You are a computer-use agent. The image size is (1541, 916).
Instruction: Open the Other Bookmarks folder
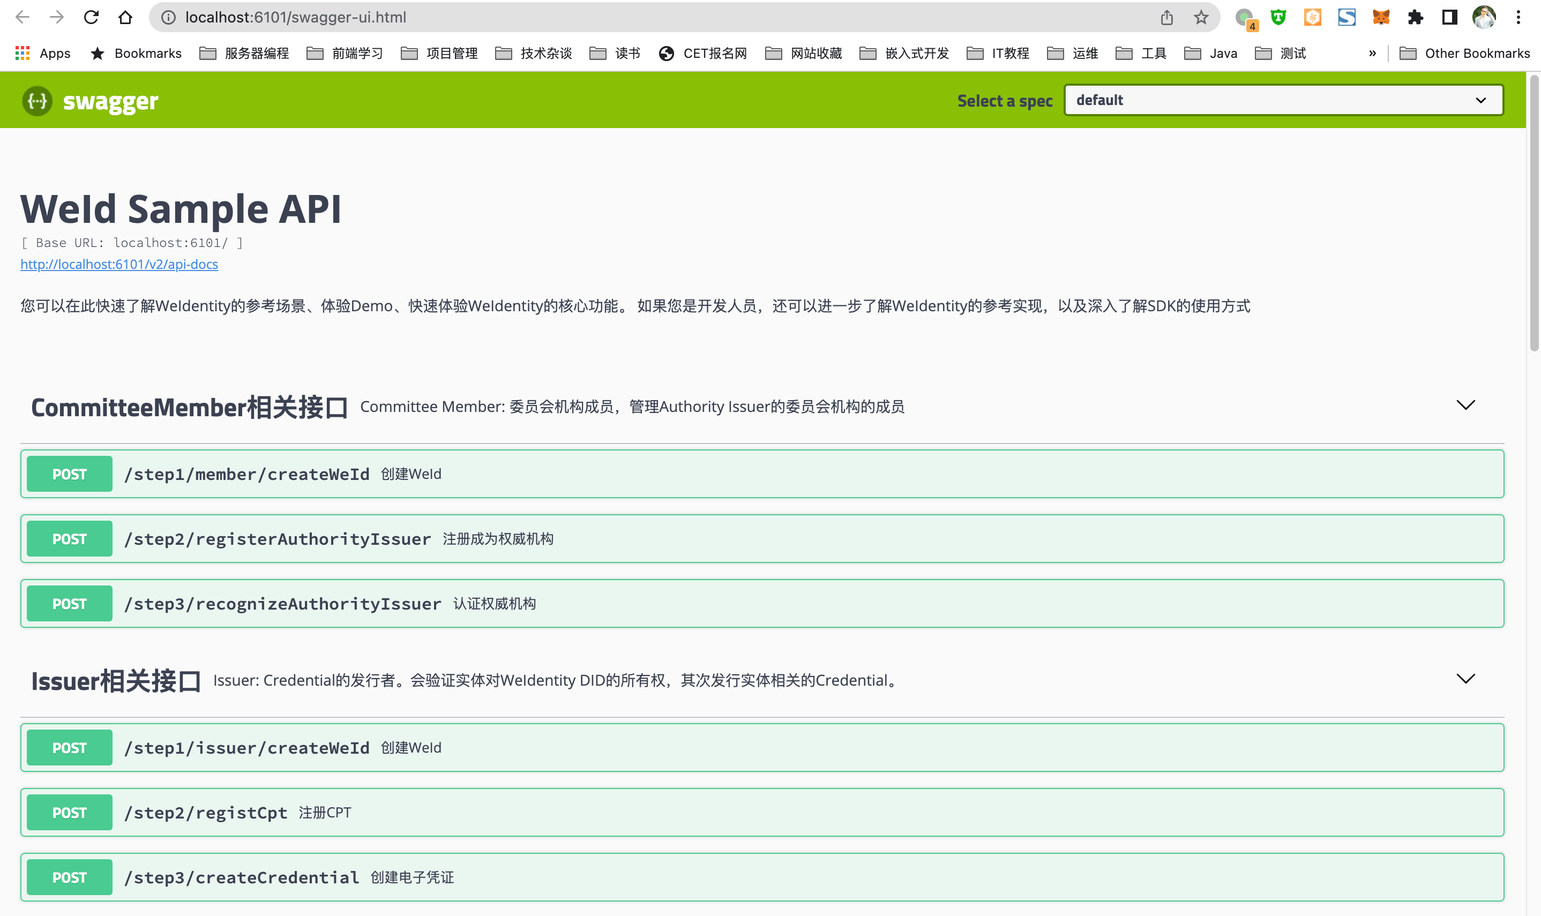coord(1464,53)
